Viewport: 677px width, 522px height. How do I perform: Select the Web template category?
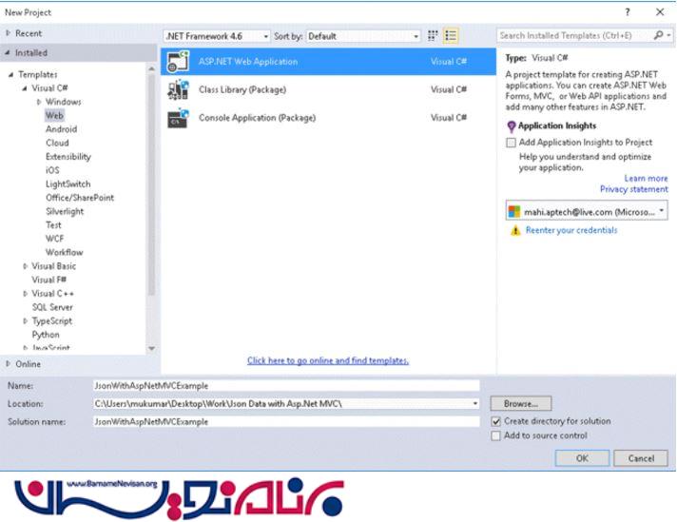pyautogui.click(x=54, y=115)
